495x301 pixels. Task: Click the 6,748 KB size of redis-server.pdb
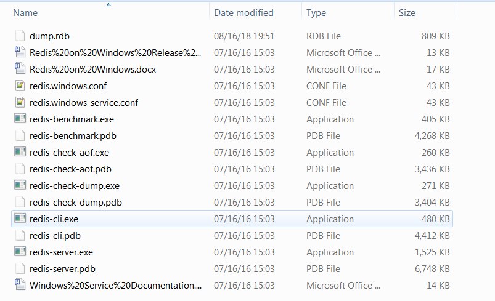click(x=432, y=269)
